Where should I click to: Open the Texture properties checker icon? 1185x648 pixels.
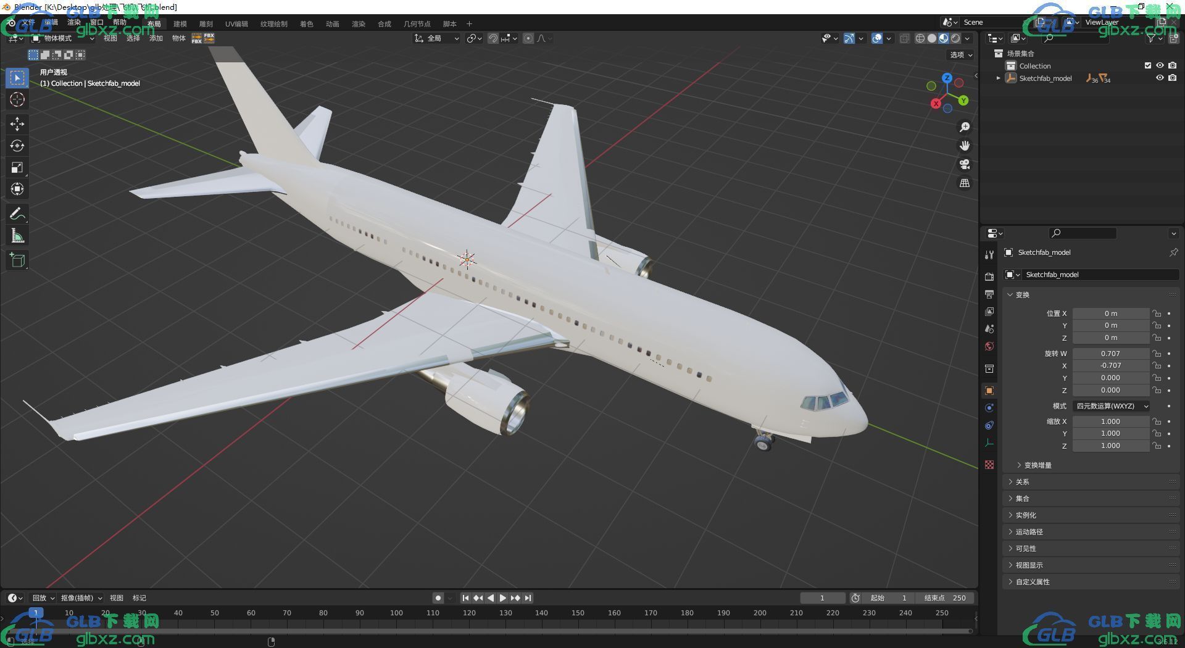(989, 465)
